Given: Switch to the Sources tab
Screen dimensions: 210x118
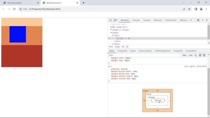Looking at the screenshot, I should (x=147, y=20).
